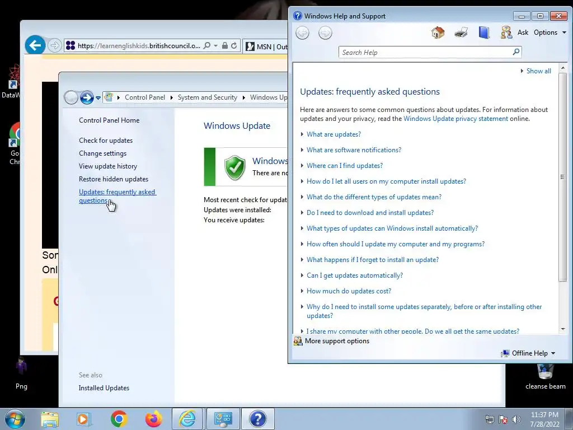Click System and Security breadcrumb

207,97
